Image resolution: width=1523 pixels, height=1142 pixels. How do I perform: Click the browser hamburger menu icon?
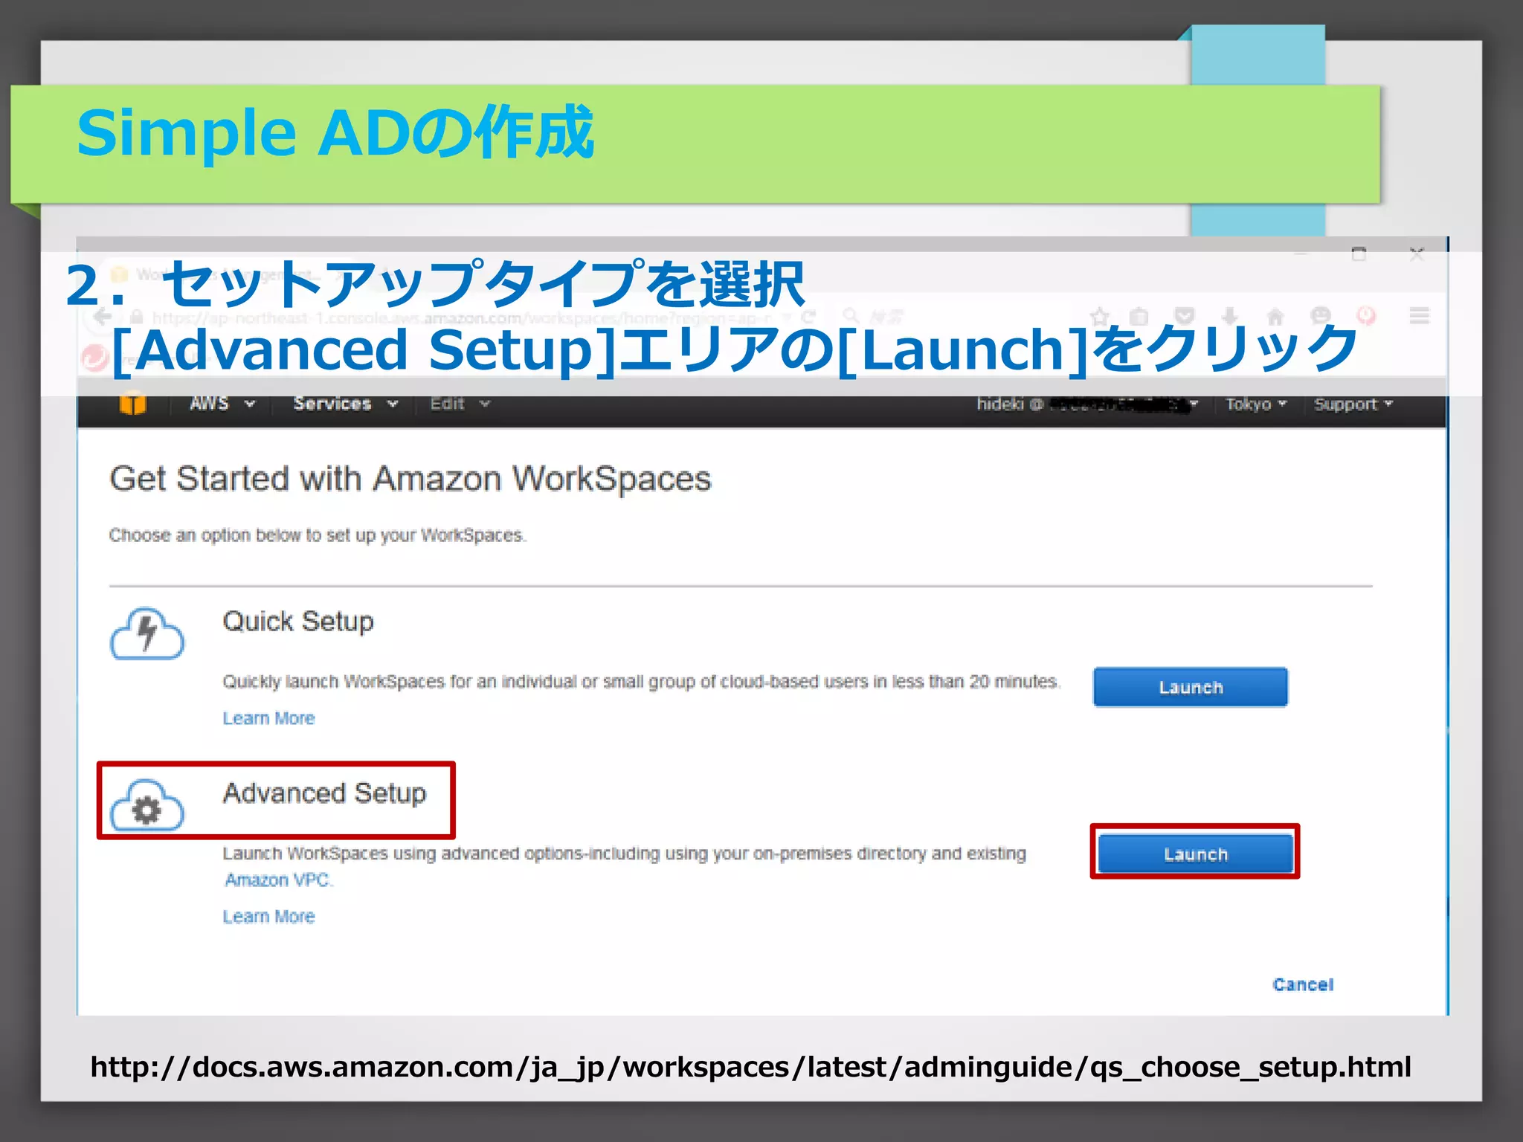click(x=1419, y=316)
